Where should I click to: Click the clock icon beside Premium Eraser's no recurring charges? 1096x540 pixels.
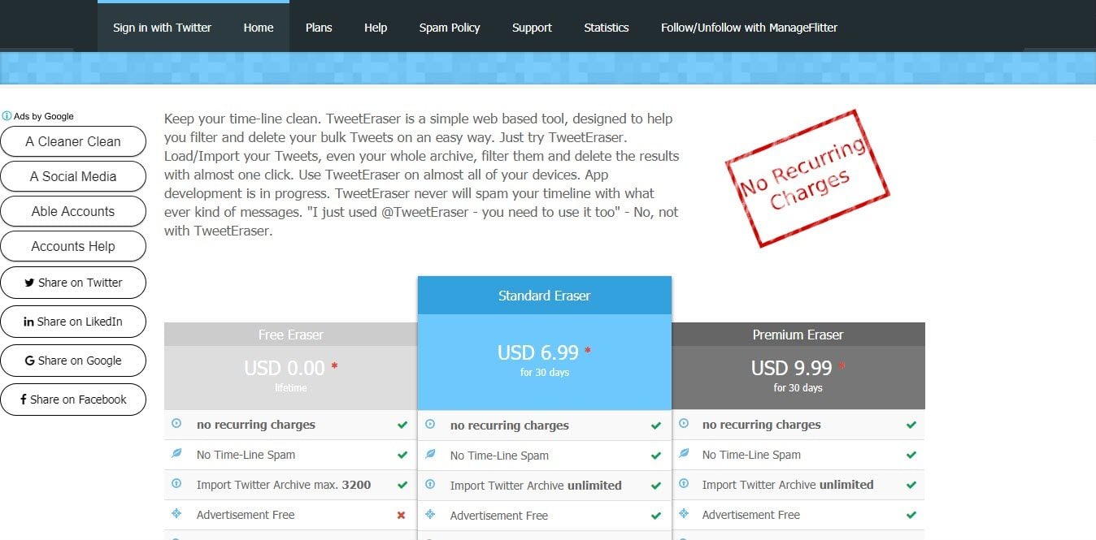click(684, 424)
